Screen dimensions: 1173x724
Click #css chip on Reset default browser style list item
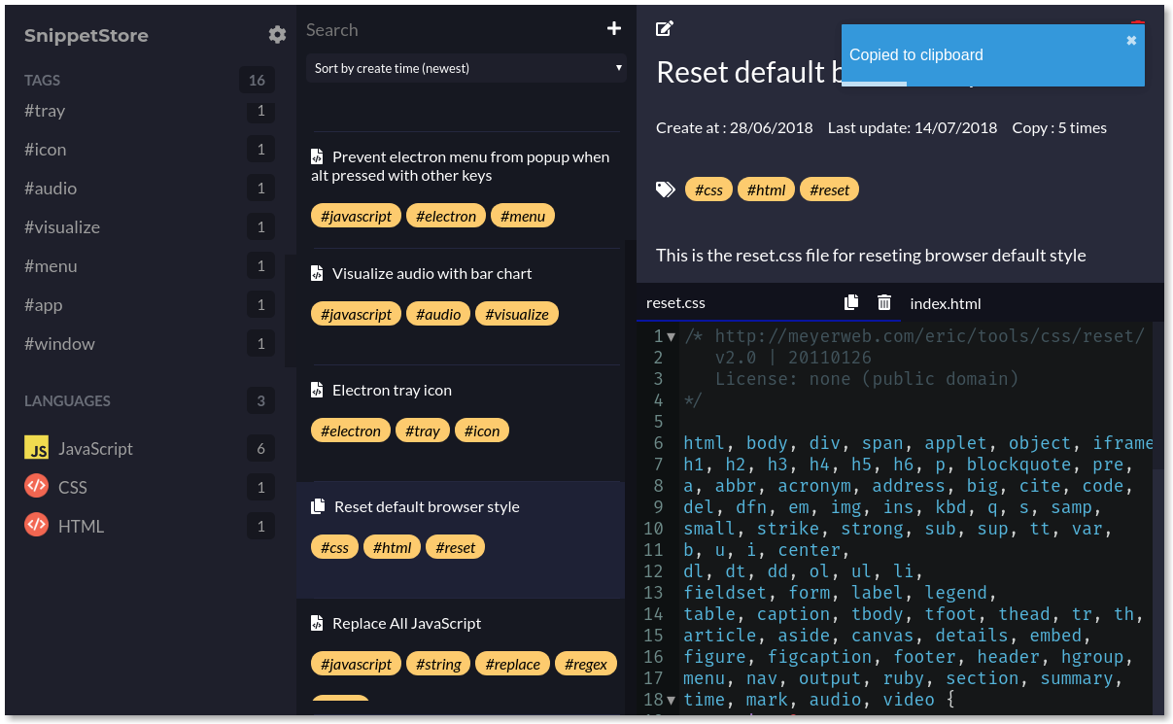pos(334,547)
